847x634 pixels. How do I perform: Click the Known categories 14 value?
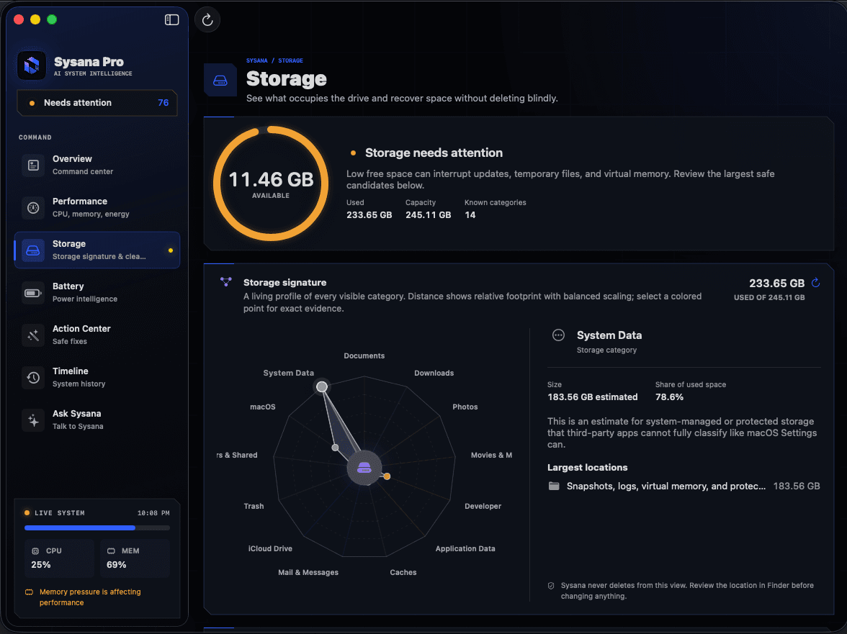point(470,214)
